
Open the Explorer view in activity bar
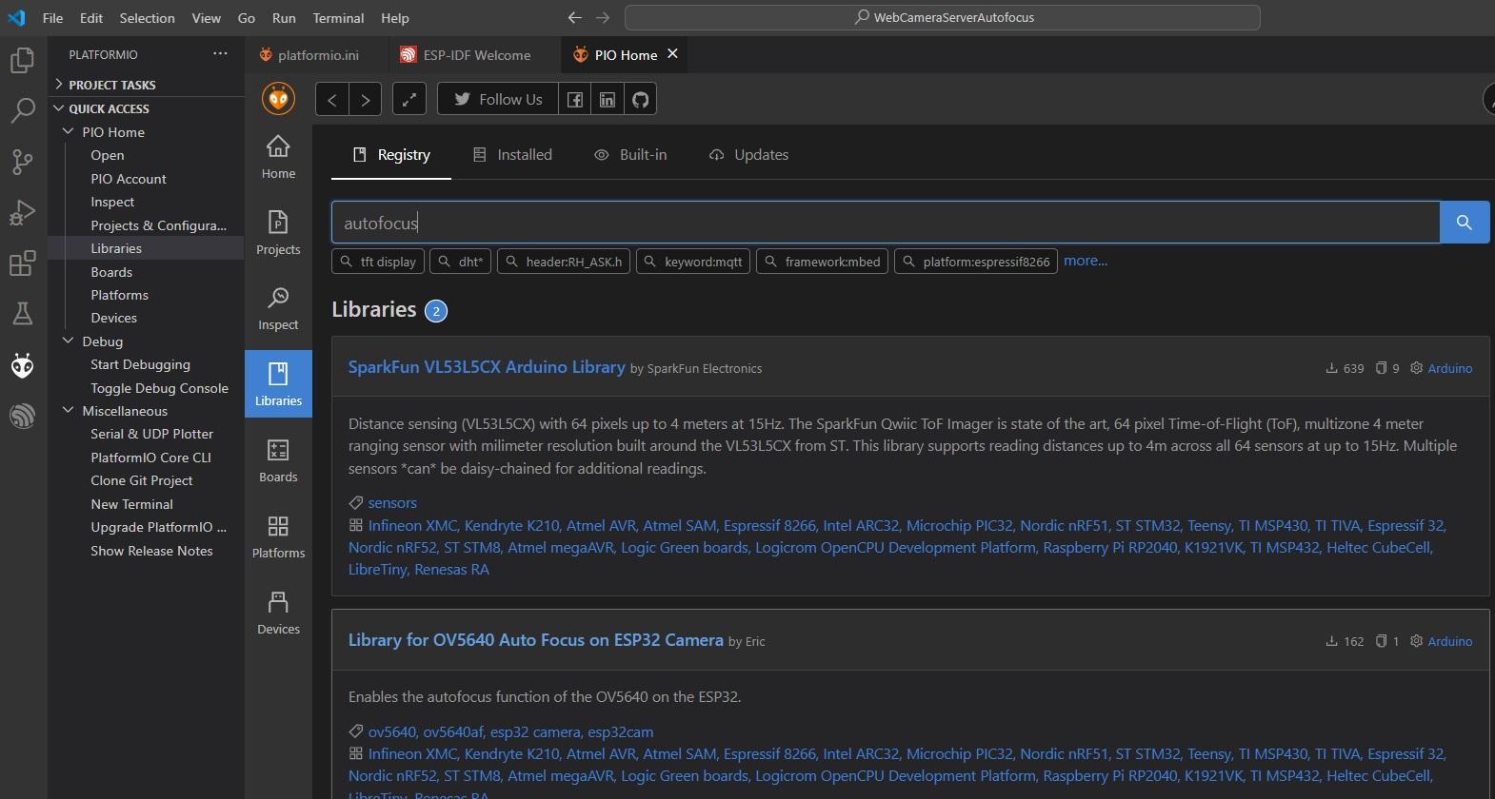[x=22, y=61]
